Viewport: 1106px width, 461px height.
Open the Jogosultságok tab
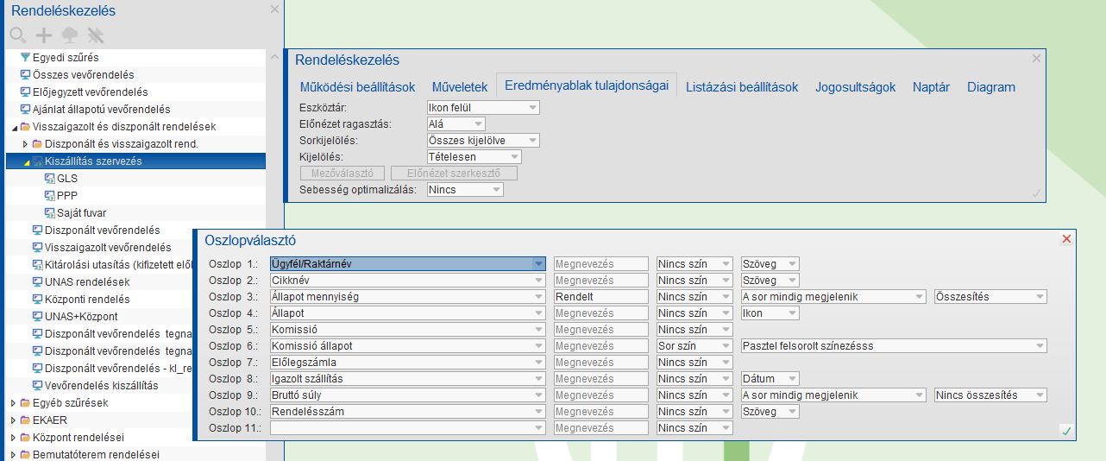[x=856, y=87]
